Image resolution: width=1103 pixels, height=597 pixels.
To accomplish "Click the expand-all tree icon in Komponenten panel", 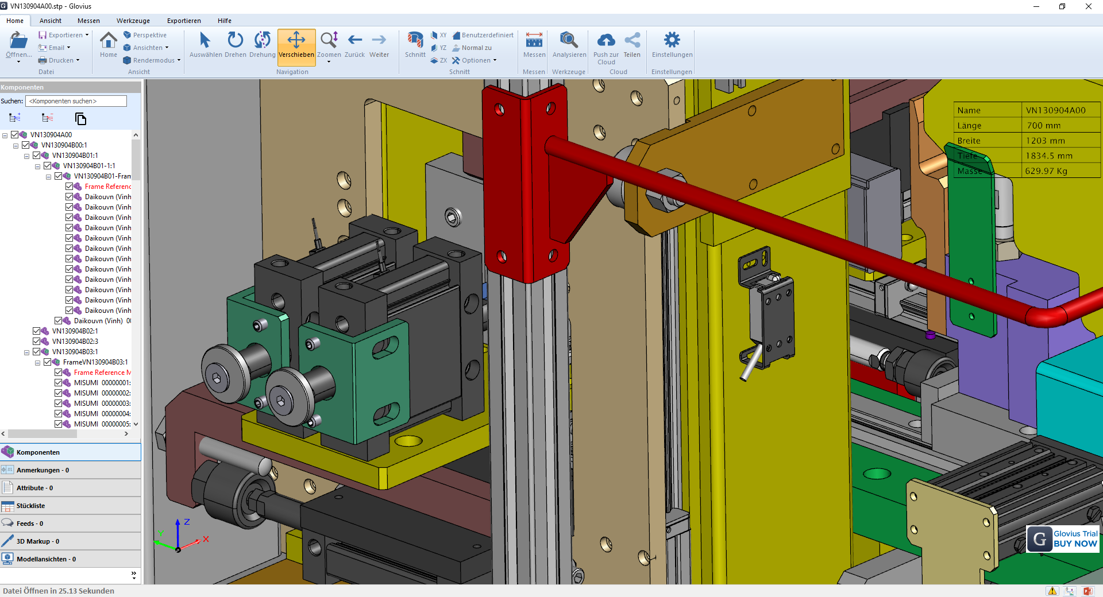I will coord(14,119).
